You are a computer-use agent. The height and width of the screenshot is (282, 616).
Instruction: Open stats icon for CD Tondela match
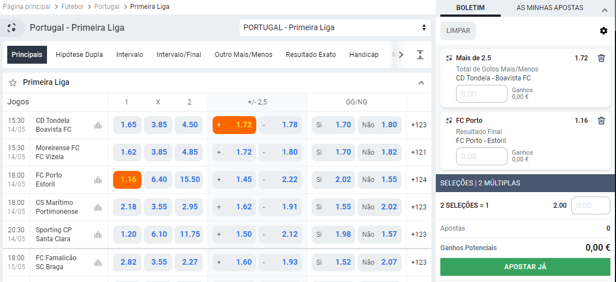[x=98, y=125]
